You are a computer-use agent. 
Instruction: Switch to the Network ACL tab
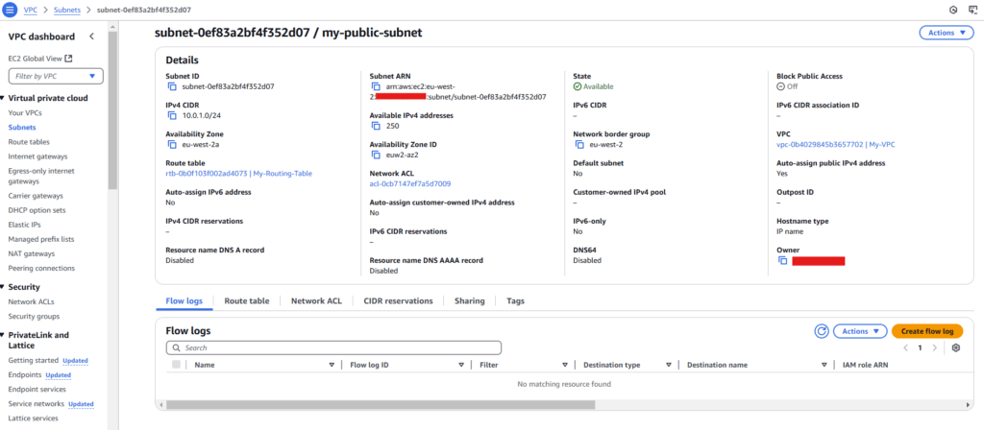[316, 300]
